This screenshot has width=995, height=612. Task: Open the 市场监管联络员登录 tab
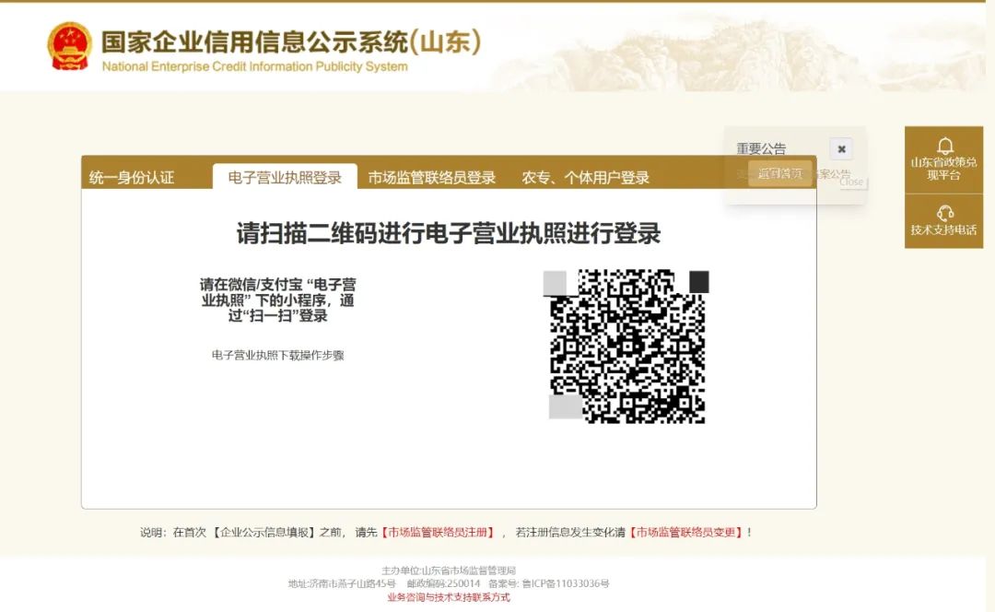pyautogui.click(x=432, y=178)
